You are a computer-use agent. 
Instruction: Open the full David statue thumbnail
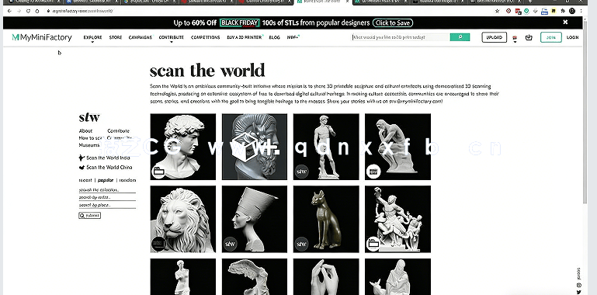pos(326,147)
